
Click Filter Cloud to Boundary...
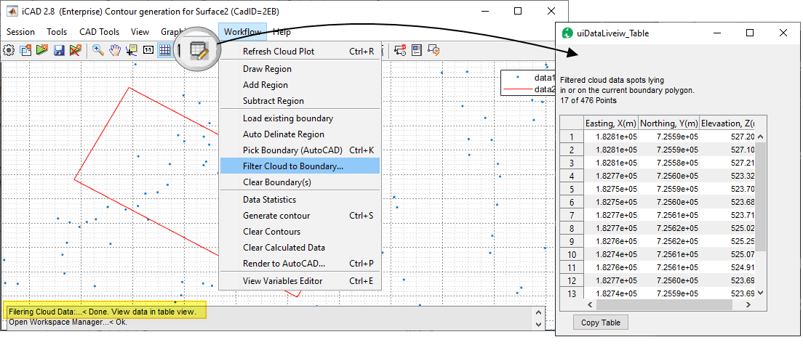pos(300,166)
